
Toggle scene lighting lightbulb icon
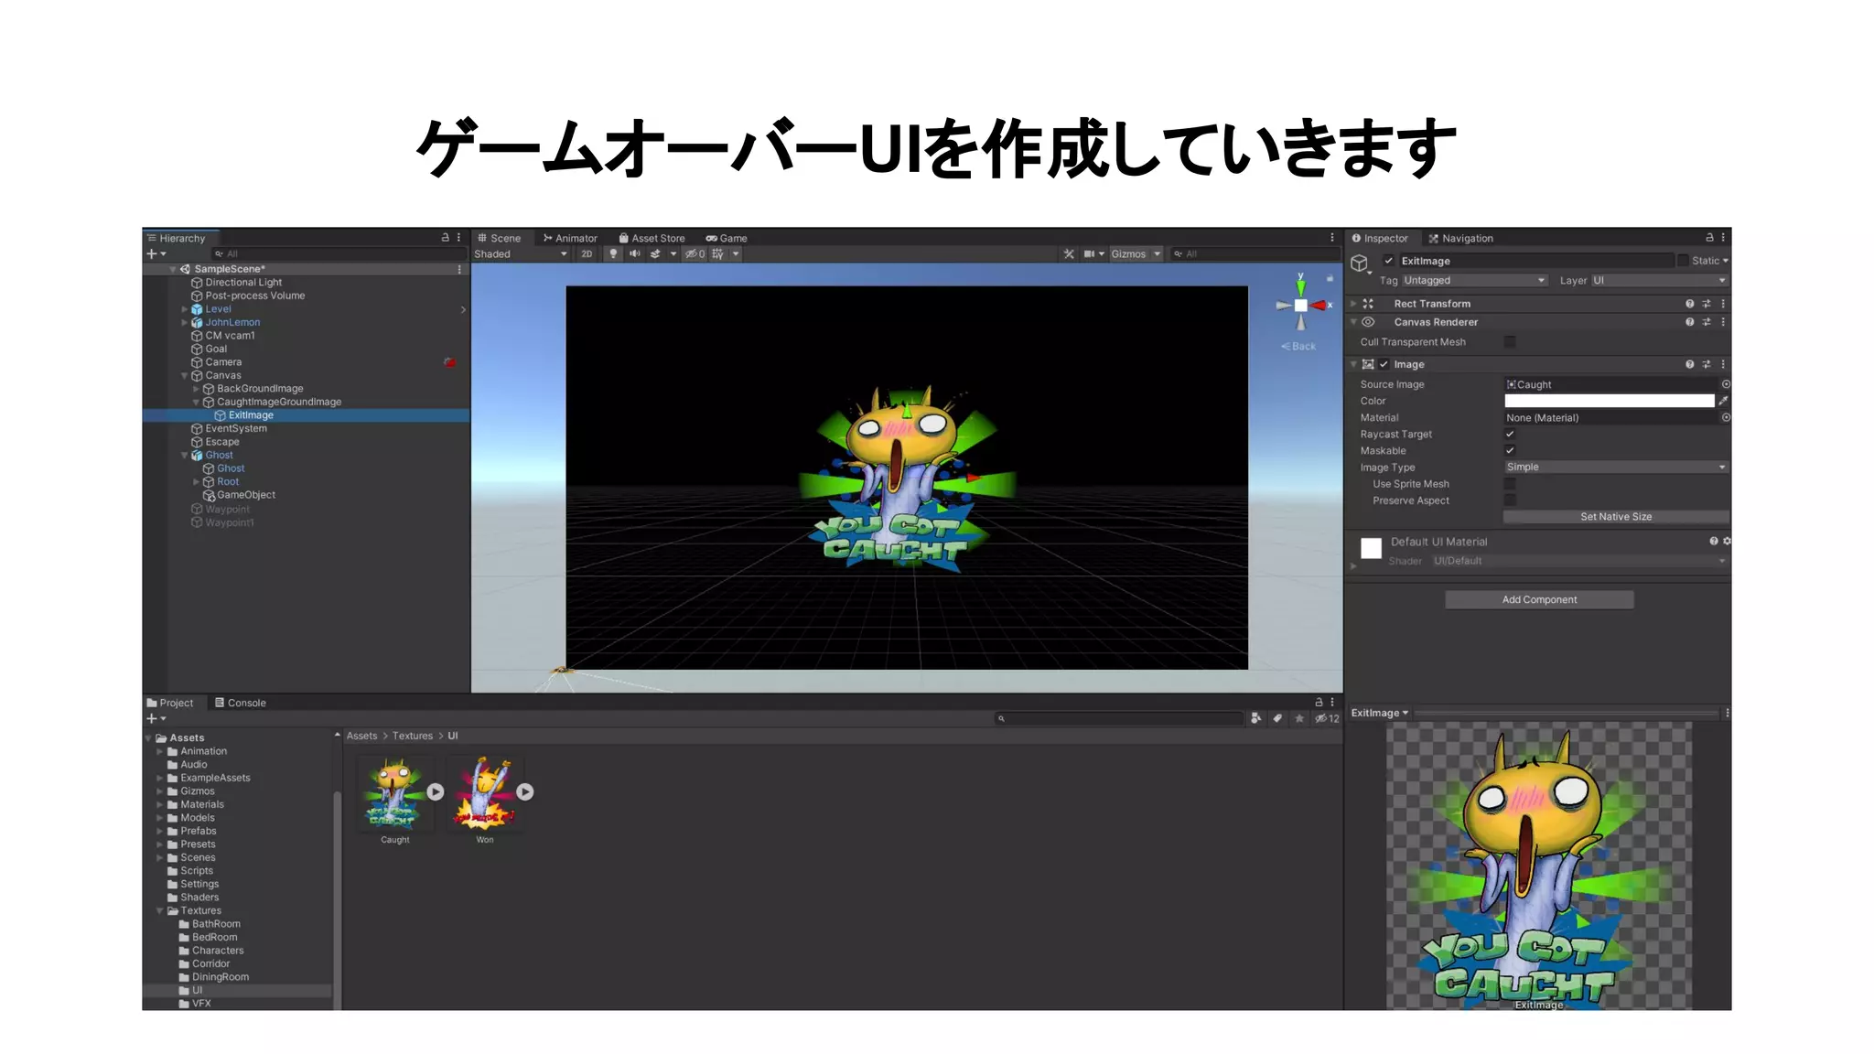point(613,254)
